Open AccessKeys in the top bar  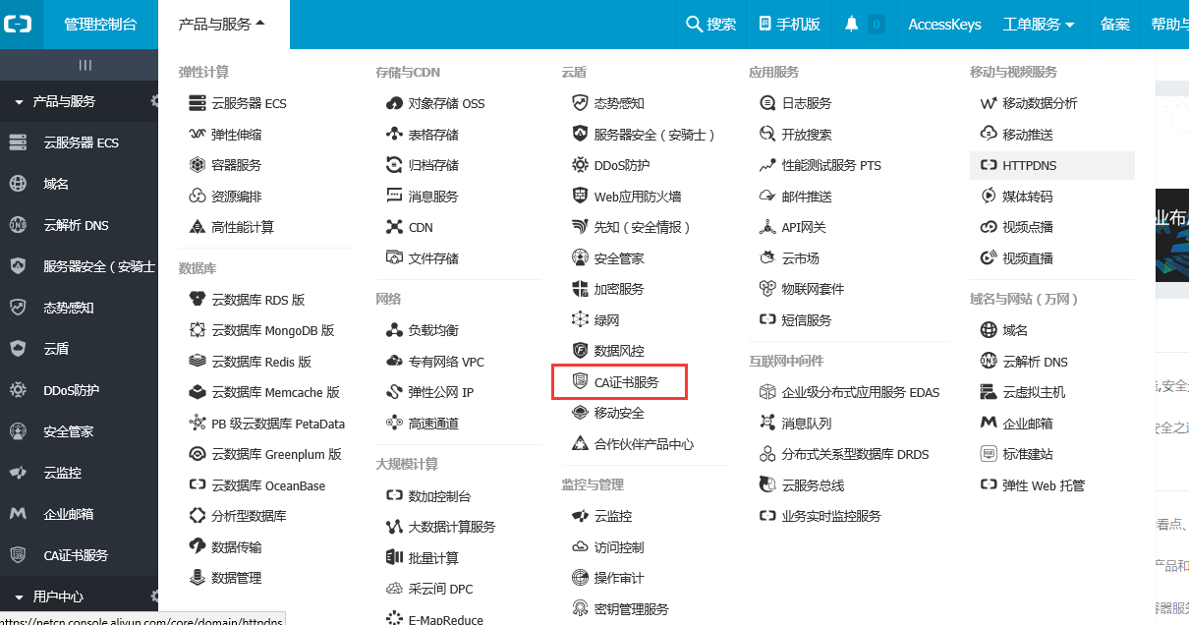coord(944,25)
